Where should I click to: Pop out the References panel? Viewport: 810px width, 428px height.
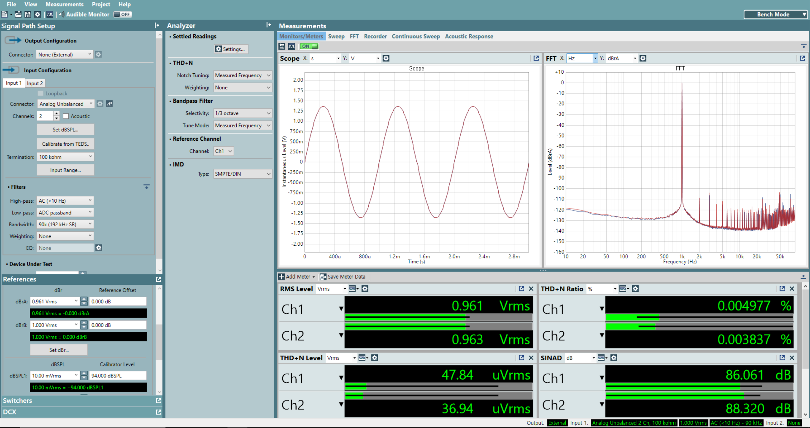159,279
